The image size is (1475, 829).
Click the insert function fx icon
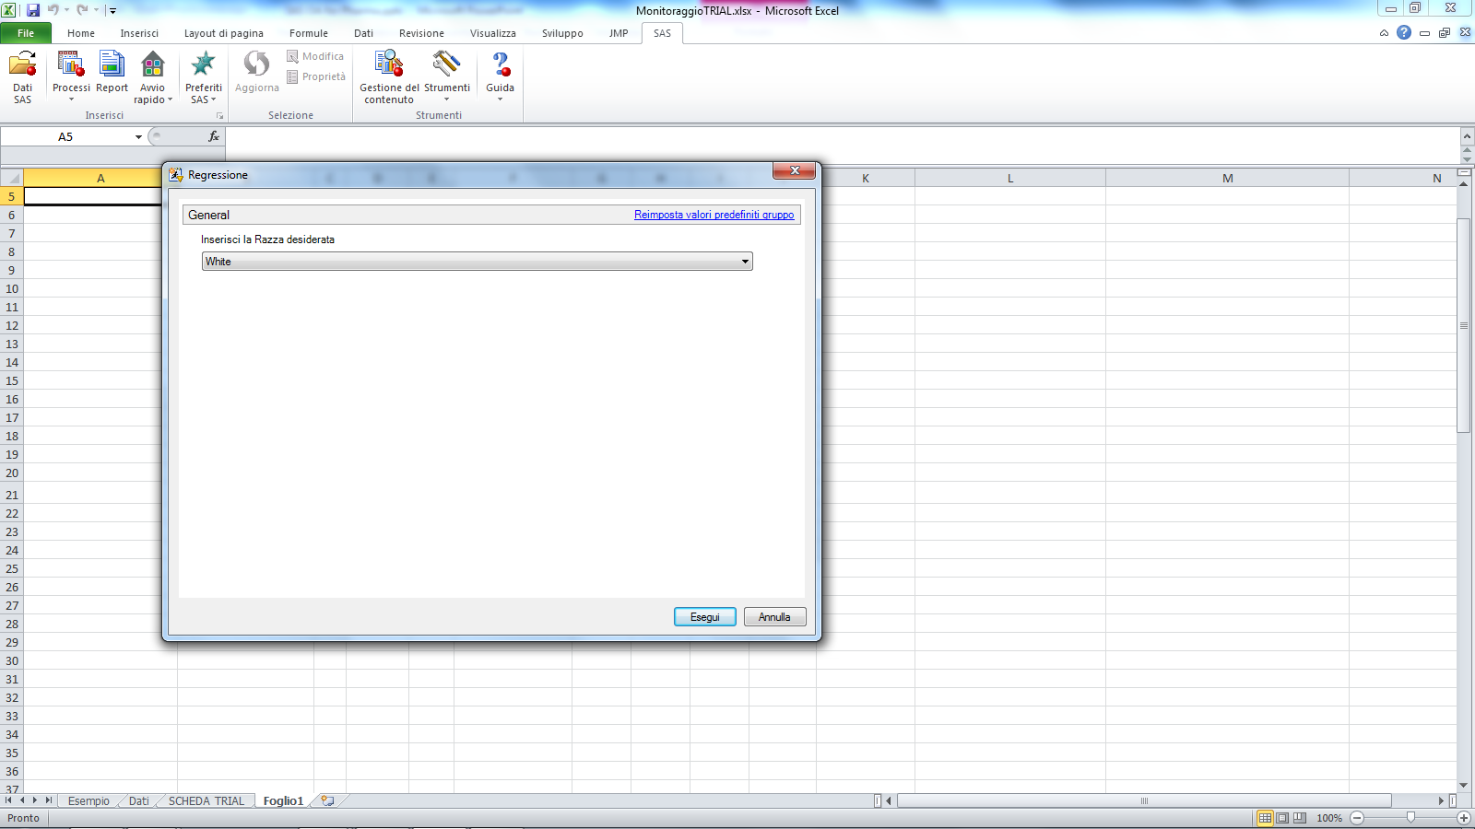pyautogui.click(x=214, y=136)
